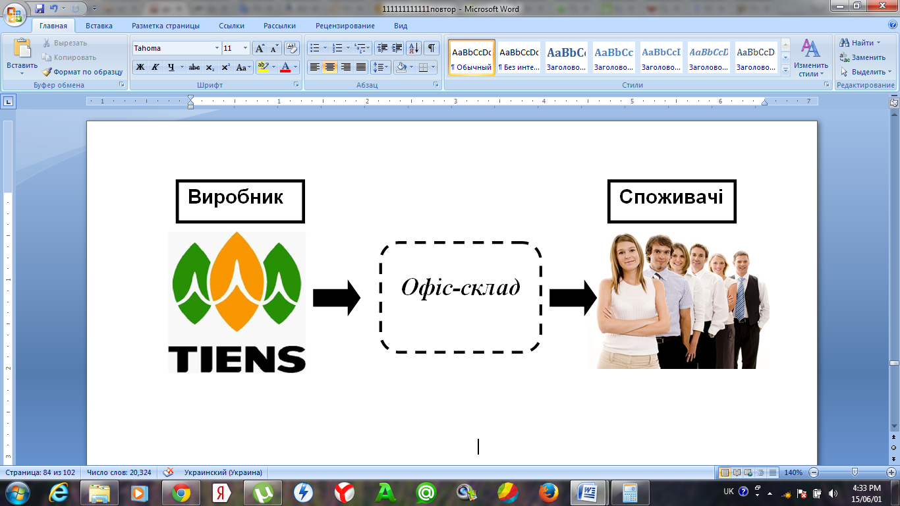Screen dimensions: 900x506
Task: Open uTorrent from the taskbar
Action: click(x=263, y=492)
